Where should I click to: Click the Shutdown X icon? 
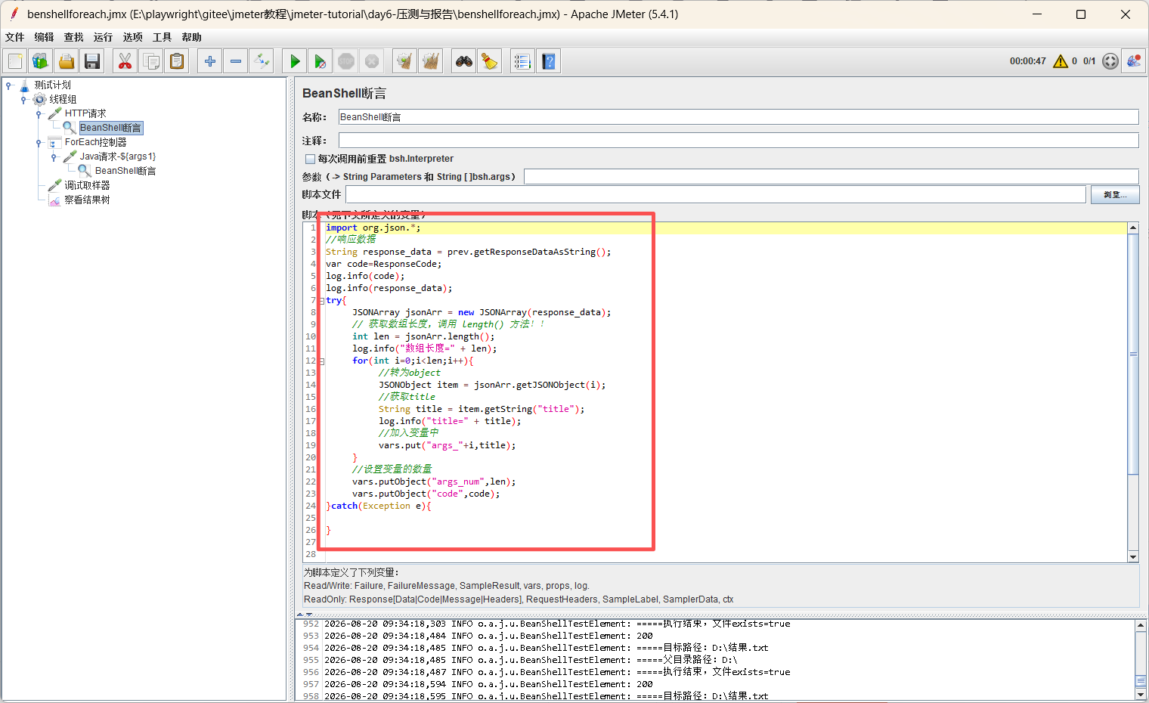coord(372,61)
